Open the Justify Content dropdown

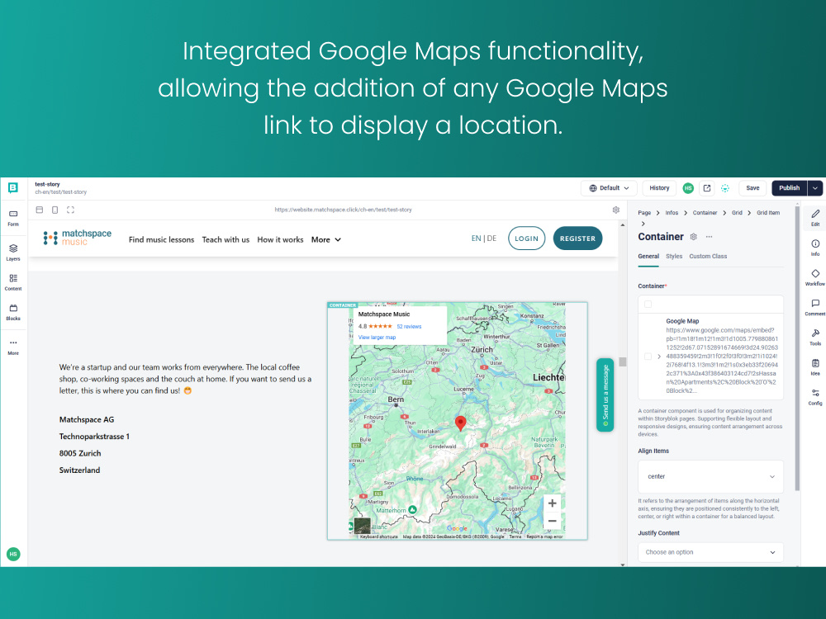point(710,552)
